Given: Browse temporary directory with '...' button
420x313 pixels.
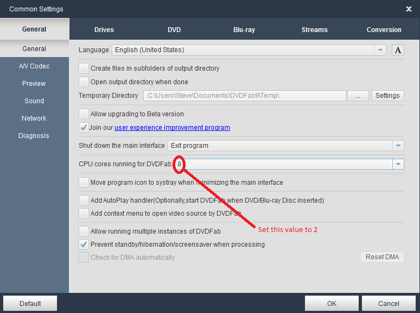Looking at the screenshot, I should pos(358,96).
